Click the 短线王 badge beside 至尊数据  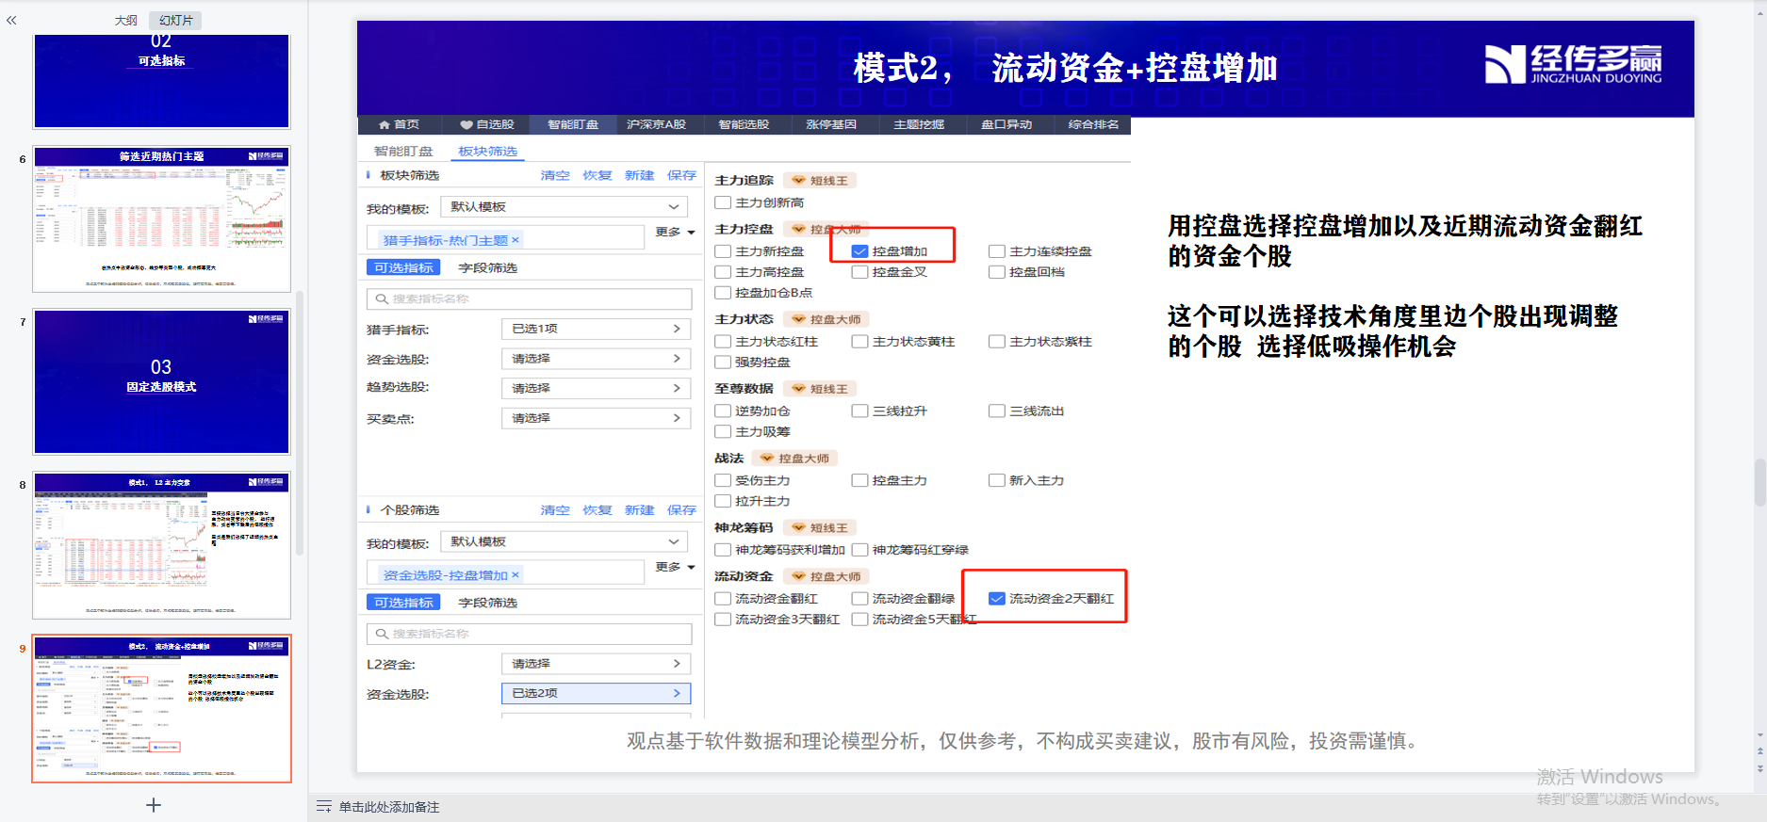click(x=820, y=389)
